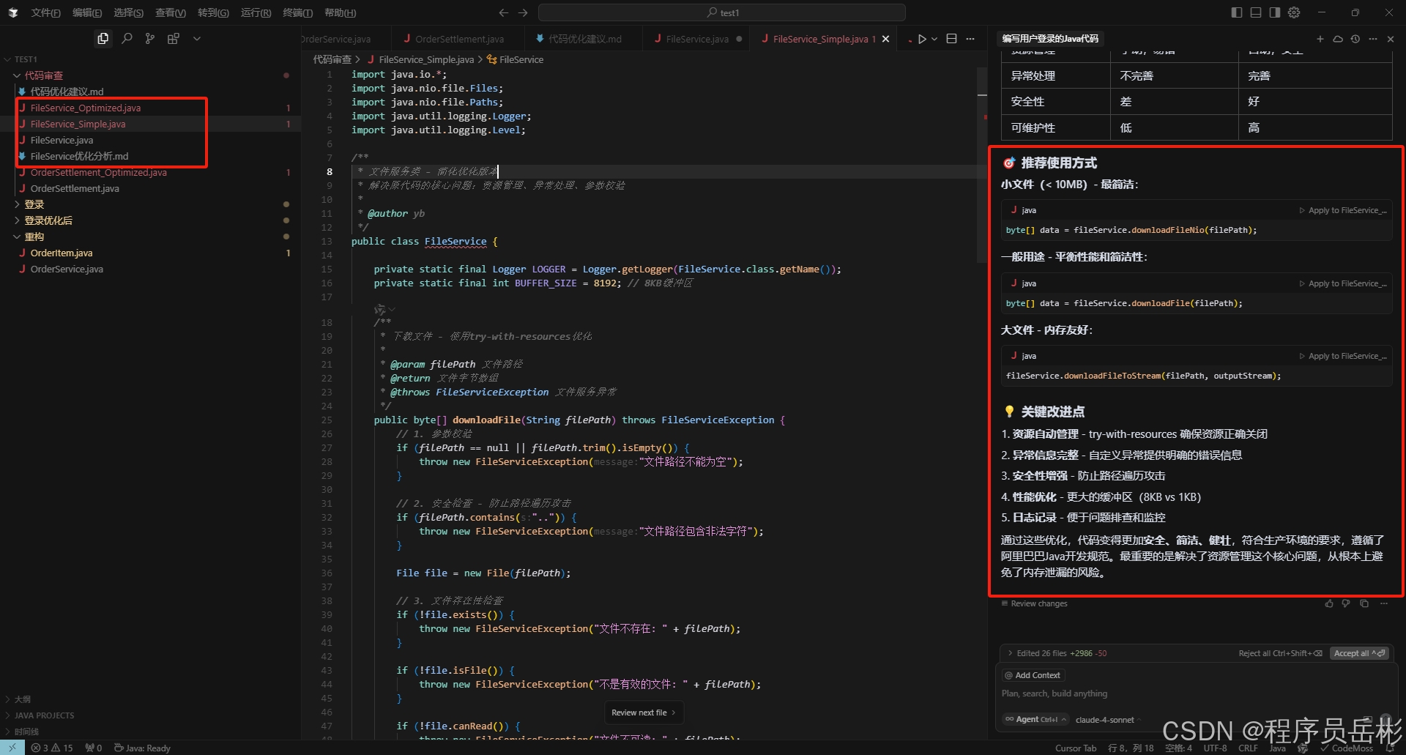Toggle the bottom panel layout

point(1256,12)
